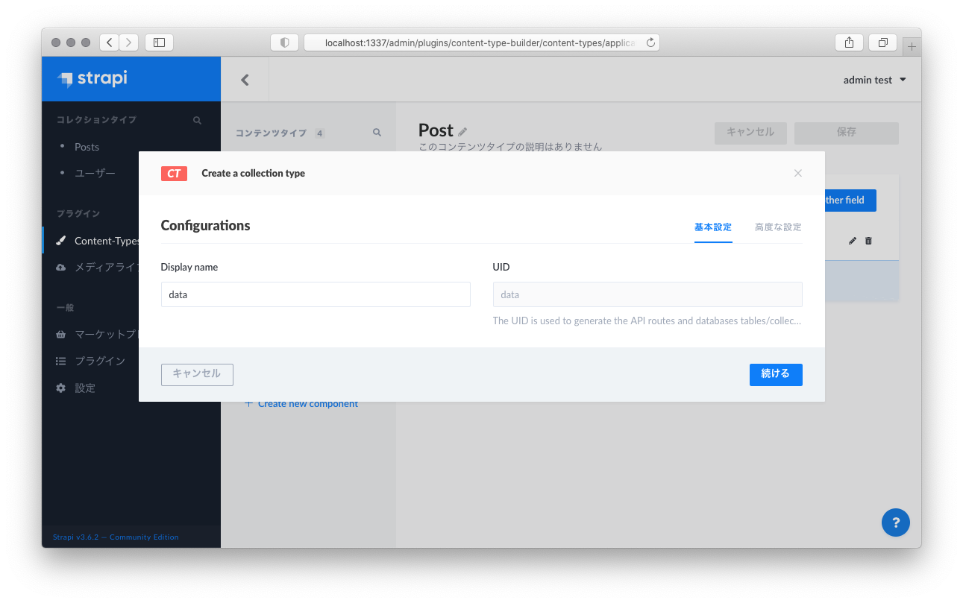Click the CT collection type badge
This screenshot has height=603, width=963.
174,173
